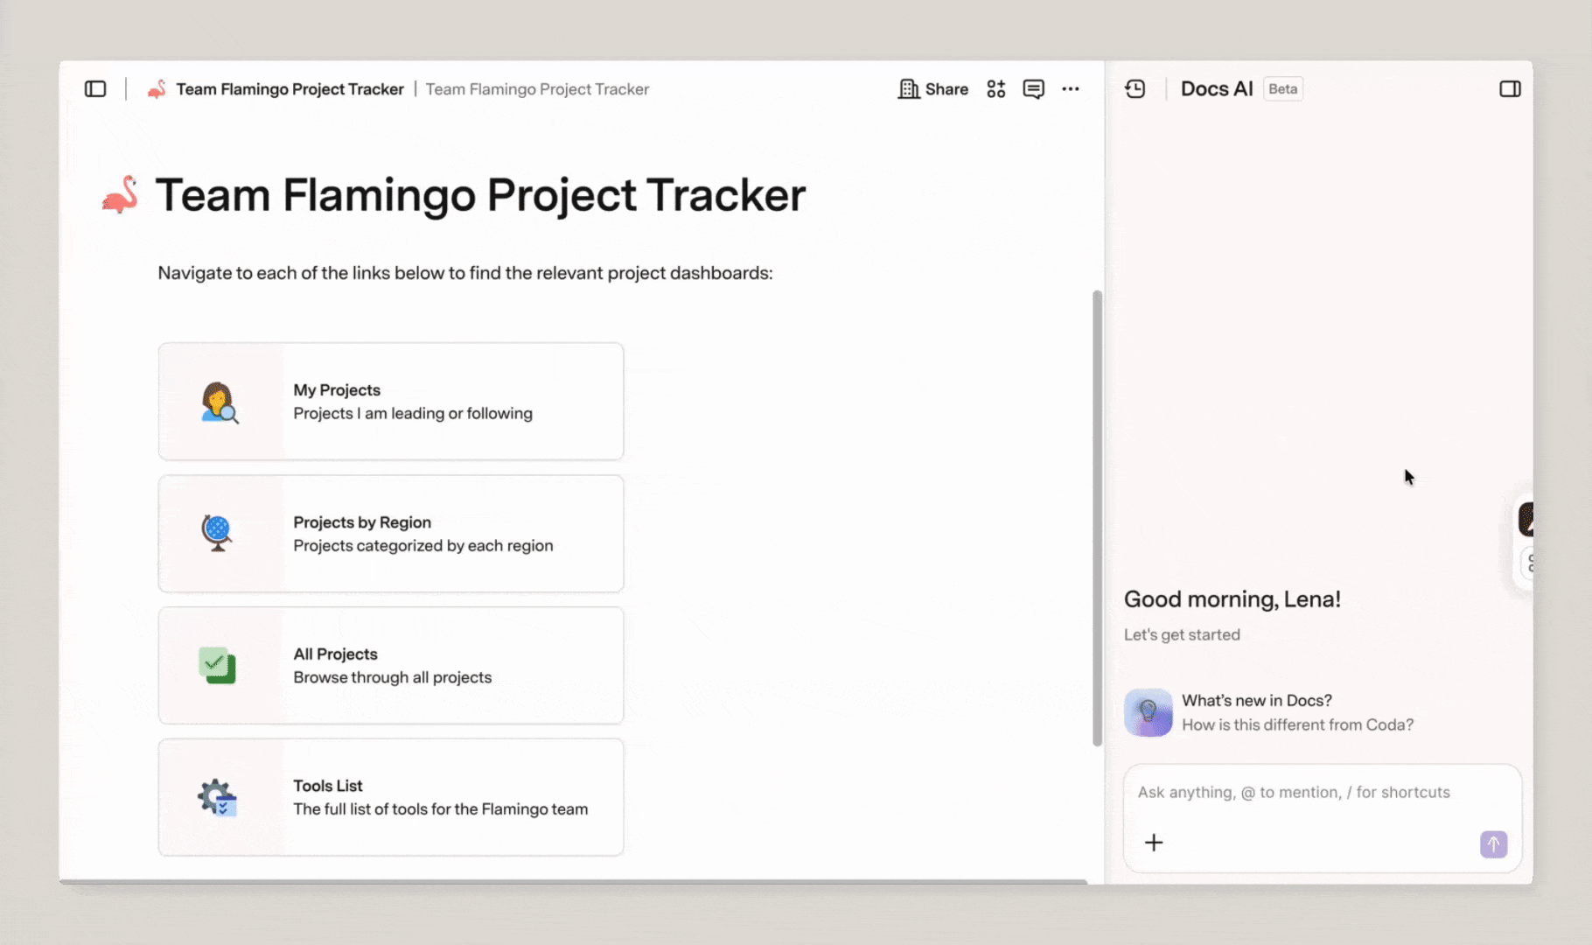Open the three-dot more options menu
The width and height of the screenshot is (1592, 945).
click(1071, 89)
